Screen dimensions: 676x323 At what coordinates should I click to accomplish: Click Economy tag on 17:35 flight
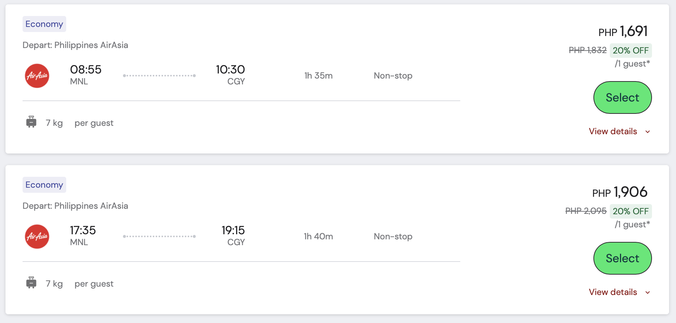(44, 185)
